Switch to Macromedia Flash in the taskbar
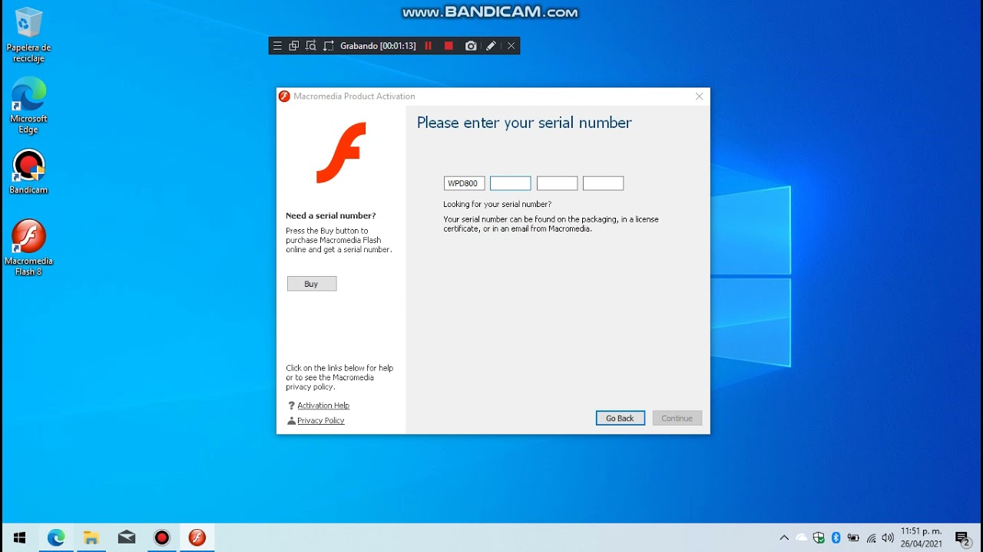 click(197, 538)
